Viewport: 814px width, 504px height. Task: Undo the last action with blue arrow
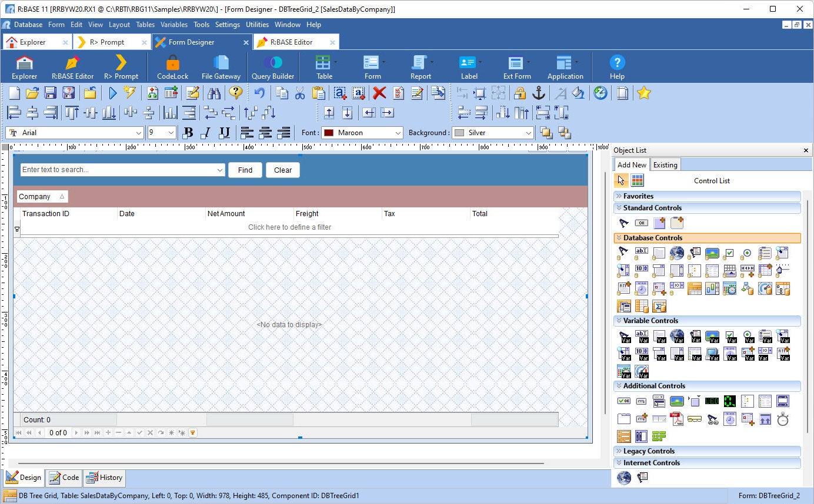pos(259,93)
